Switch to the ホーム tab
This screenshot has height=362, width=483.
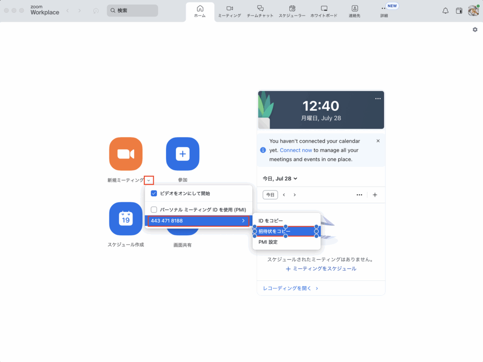coord(200,11)
